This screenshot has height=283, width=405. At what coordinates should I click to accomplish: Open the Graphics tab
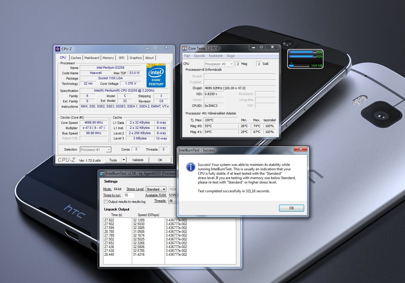[136, 58]
